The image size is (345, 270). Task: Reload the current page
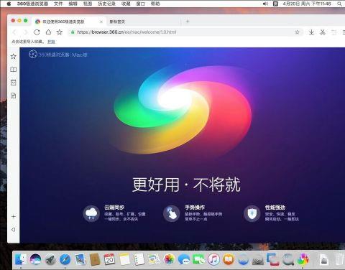[x=37, y=32]
